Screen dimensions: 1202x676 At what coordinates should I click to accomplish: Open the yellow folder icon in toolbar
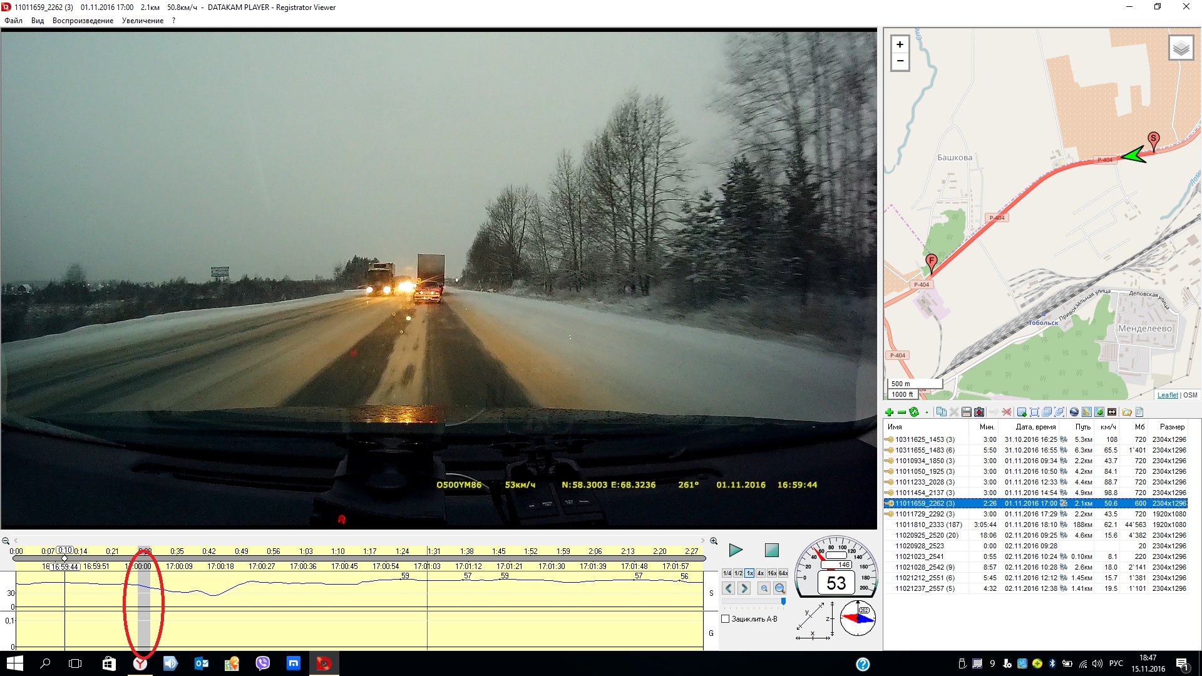[1127, 412]
